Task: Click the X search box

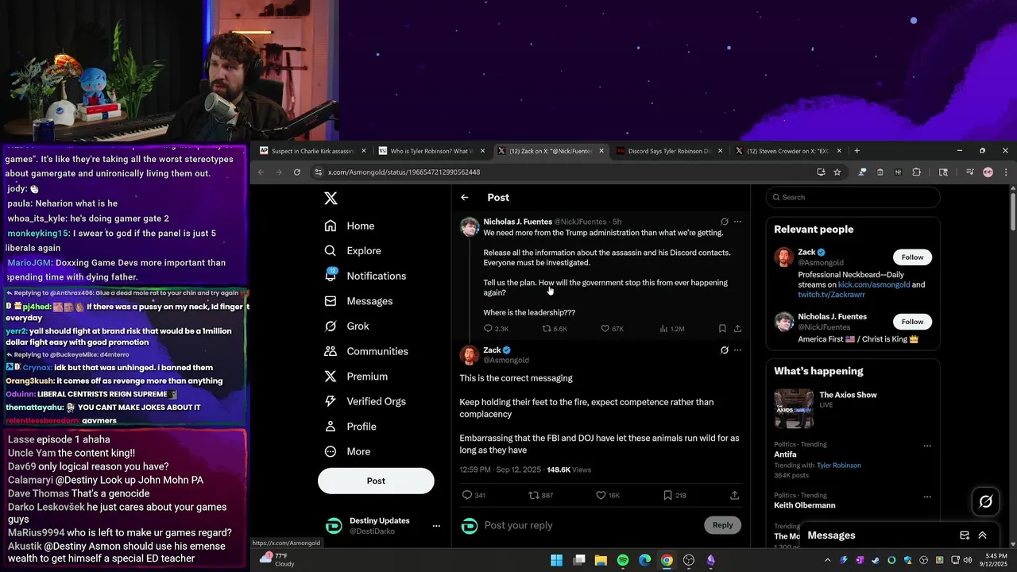Action: (853, 197)
